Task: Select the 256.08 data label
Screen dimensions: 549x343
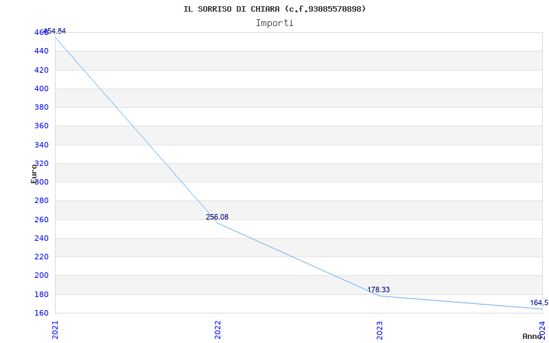Action: click(217, 217)
